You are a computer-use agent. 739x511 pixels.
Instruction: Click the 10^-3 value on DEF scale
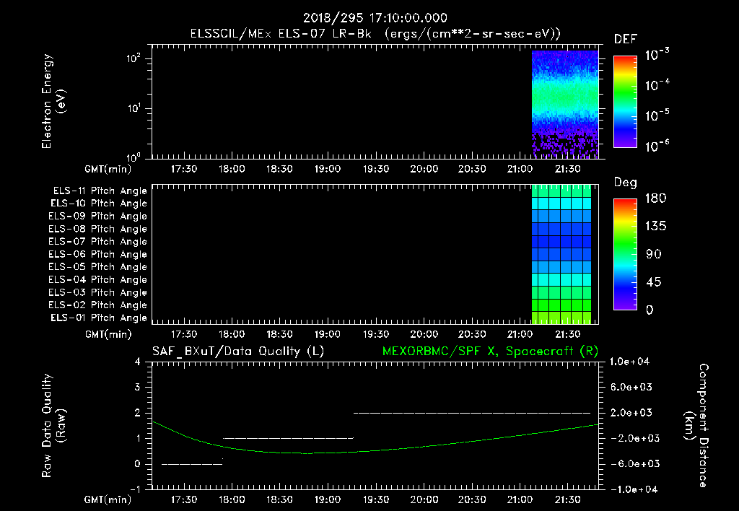[x=657, y=54]
